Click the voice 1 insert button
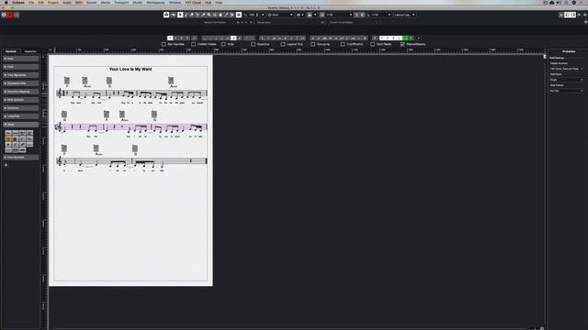Viewport: 588px width, 330px height. [x=170, y=38]
